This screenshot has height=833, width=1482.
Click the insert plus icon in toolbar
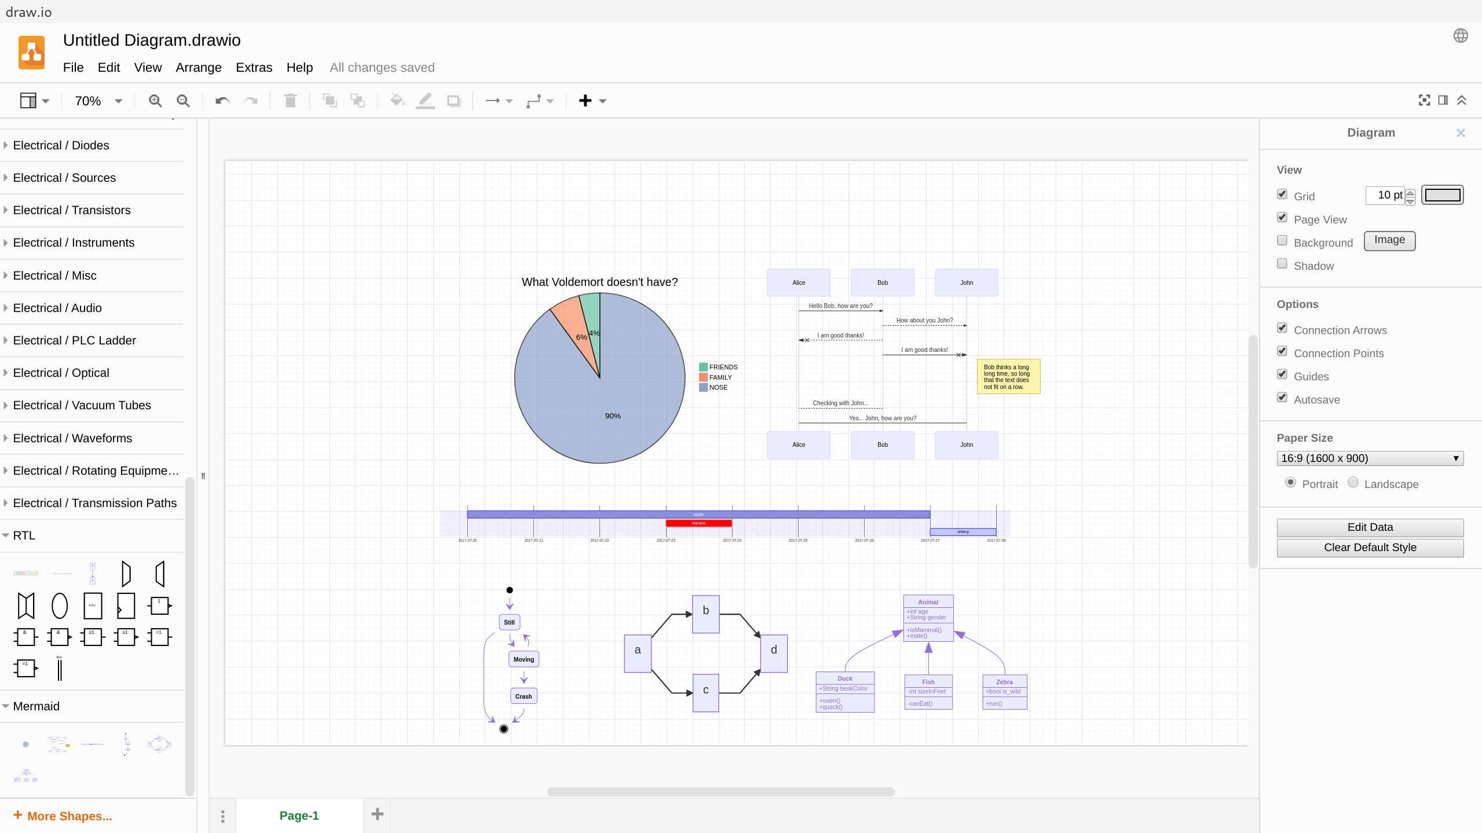pos(585,101)
